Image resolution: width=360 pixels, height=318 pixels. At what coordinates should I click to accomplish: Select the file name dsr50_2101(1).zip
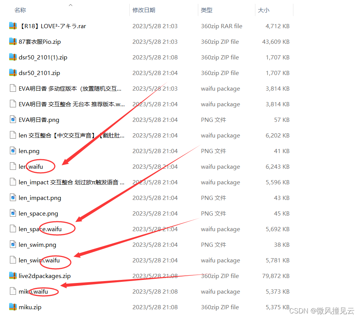tap(43, 58)
